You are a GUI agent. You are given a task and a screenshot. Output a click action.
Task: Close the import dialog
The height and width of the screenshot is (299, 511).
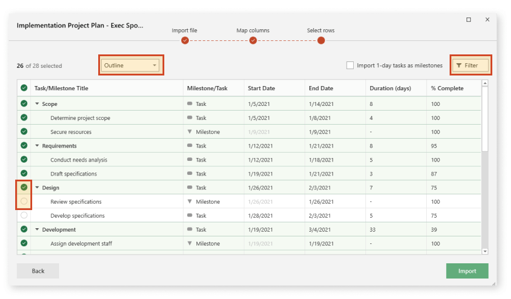click(488, 19)
